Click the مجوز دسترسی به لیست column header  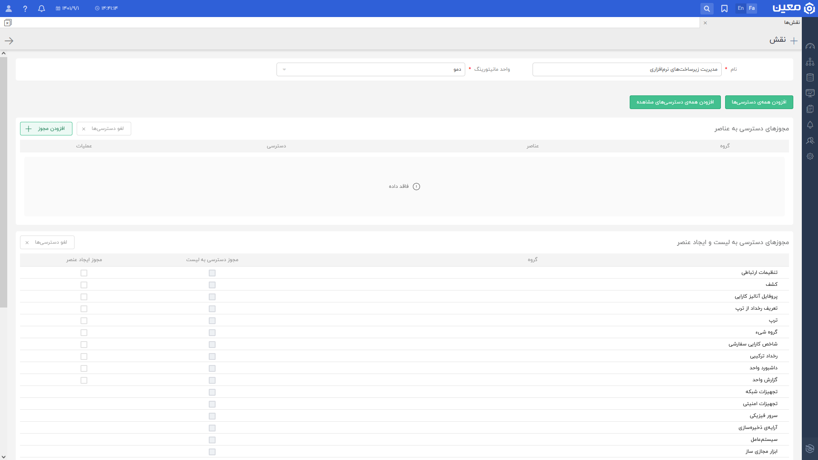(212, 260)
